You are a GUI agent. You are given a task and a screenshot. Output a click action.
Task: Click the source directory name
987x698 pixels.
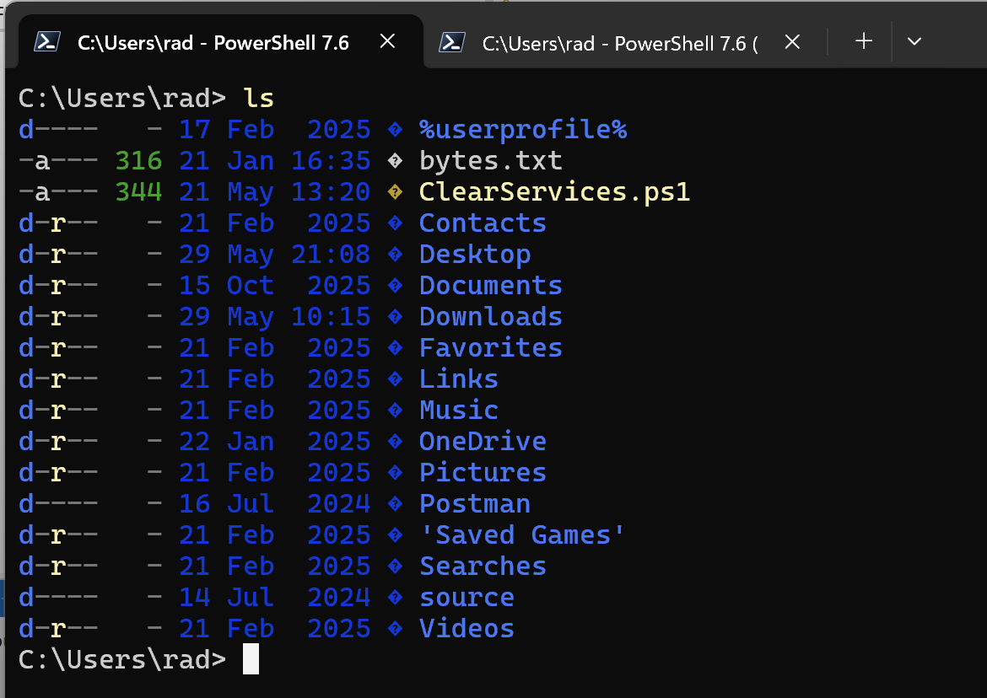click(x=467, y=598)
